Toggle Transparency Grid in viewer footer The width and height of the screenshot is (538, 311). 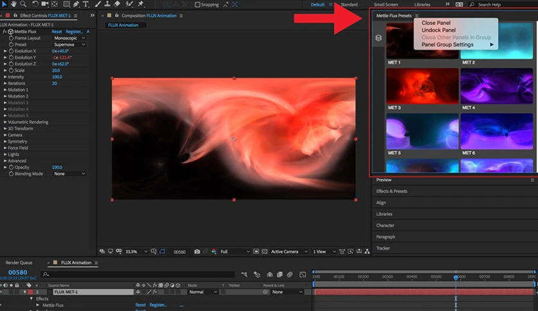pyautogui.click(x=264, y=251)
